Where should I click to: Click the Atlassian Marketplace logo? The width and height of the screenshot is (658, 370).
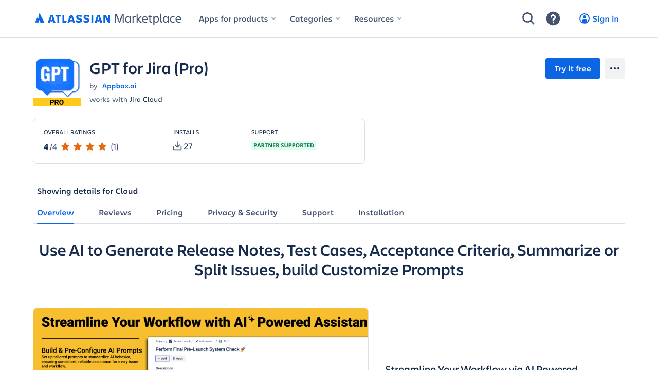click(x=107, y=18)
